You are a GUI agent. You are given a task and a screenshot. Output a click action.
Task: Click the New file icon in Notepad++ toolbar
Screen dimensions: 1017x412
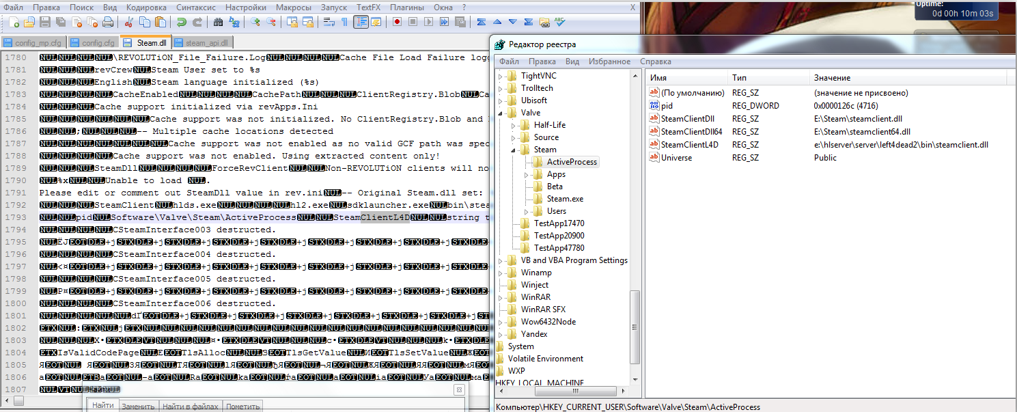point(14,22)
